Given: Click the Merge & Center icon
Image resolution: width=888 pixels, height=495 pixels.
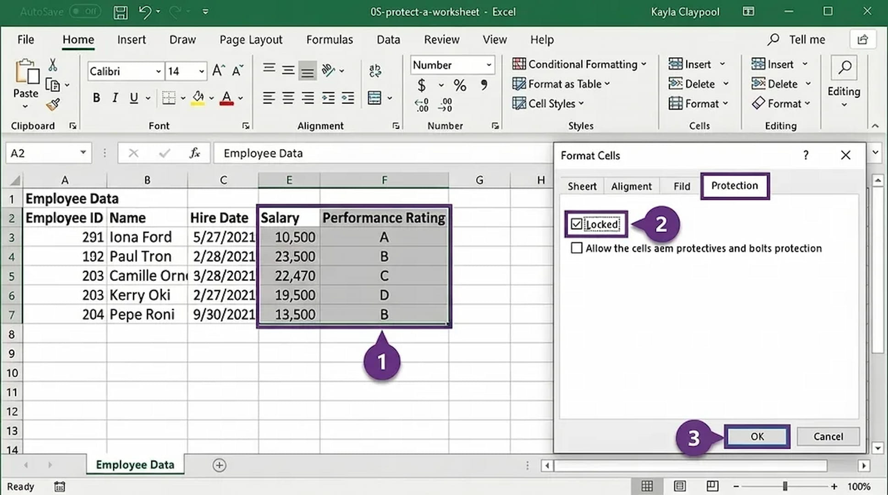Looking at the screenshot, I should coord(375,98).
